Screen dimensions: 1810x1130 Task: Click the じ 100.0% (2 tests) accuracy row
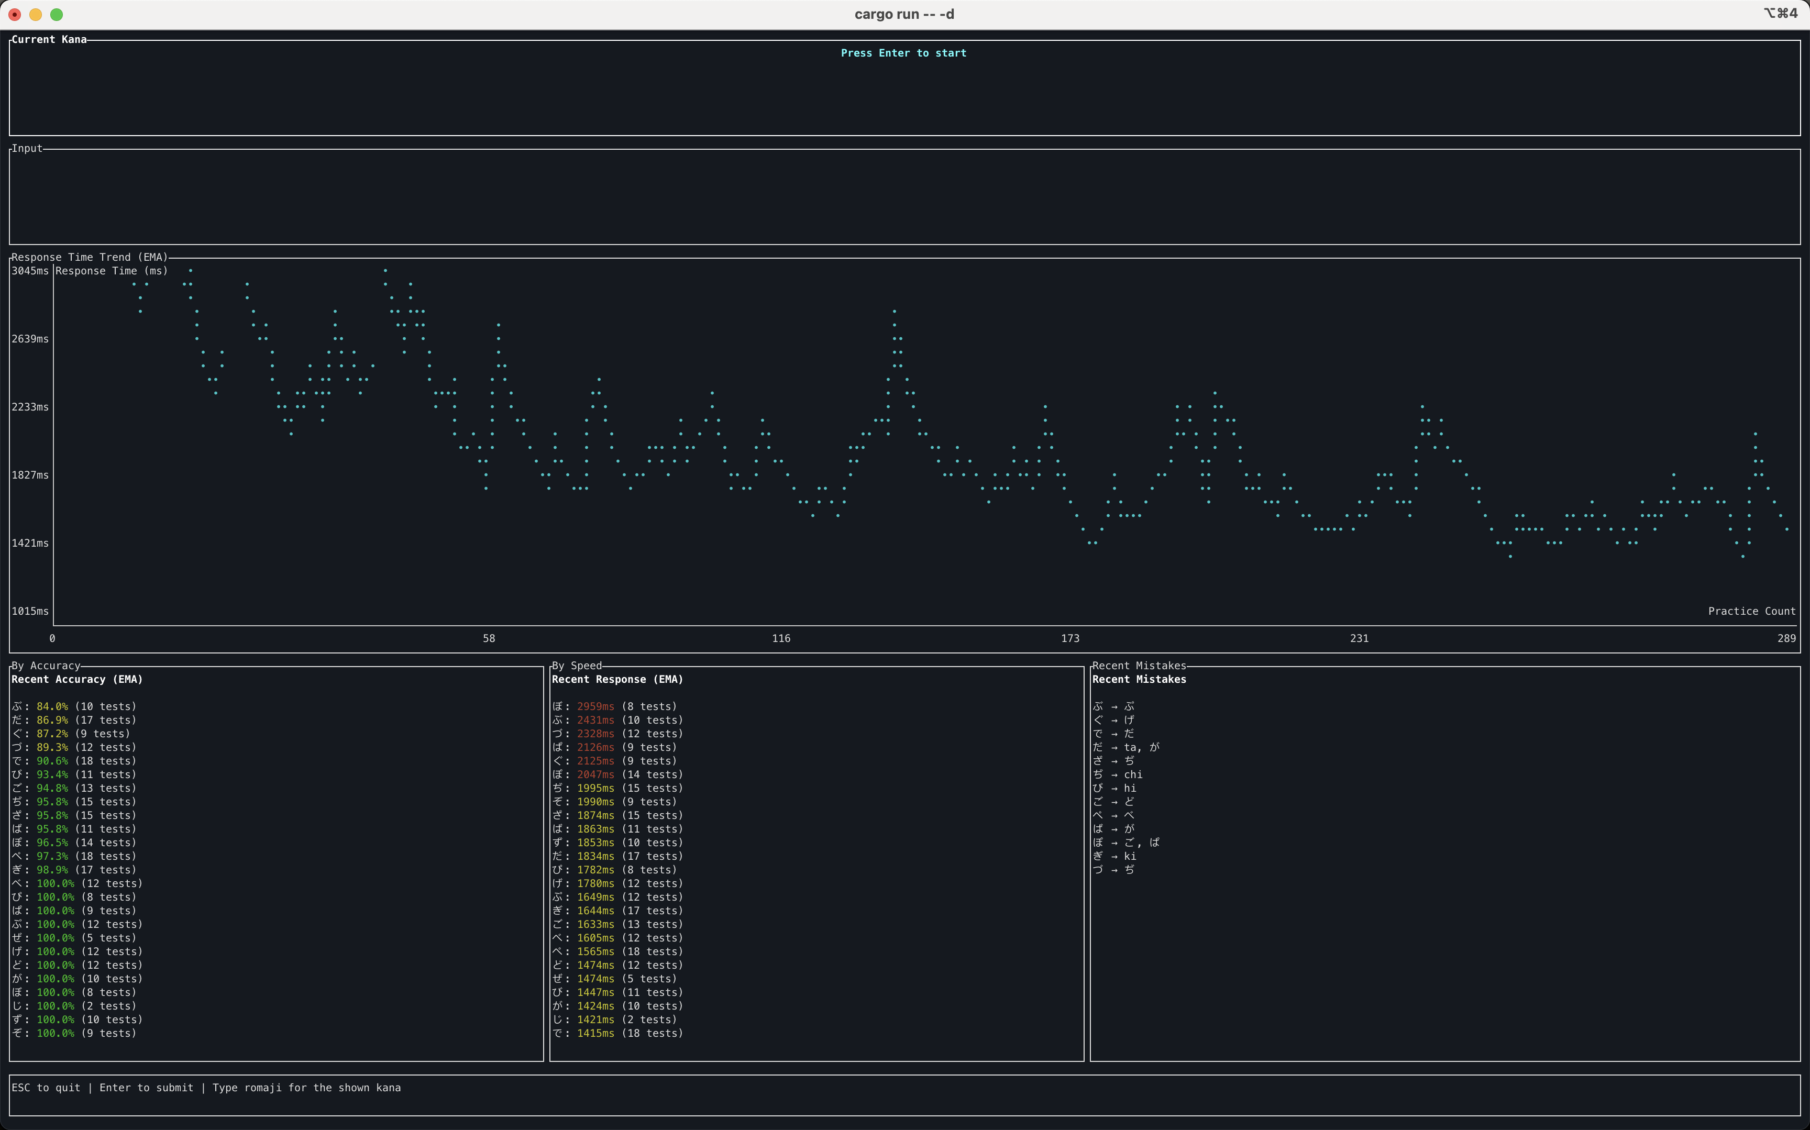(x=74, y=1006)
